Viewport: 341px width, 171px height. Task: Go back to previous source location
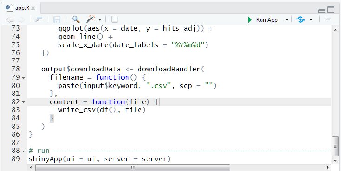10,20
